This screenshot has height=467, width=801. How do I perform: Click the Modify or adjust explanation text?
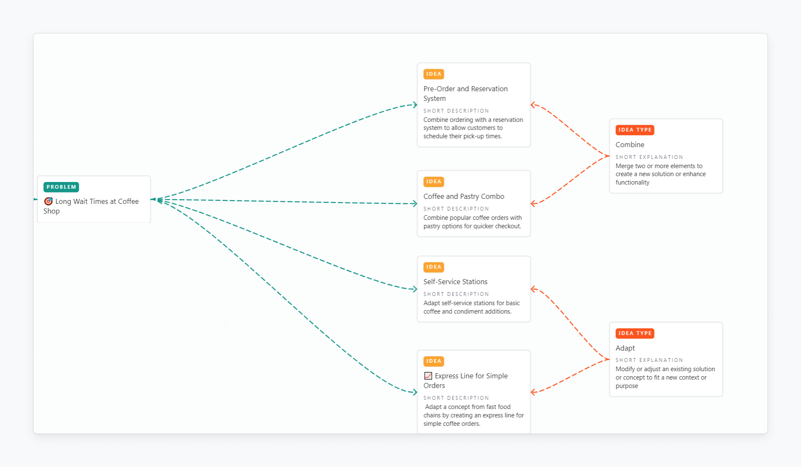tap(665, 377)
